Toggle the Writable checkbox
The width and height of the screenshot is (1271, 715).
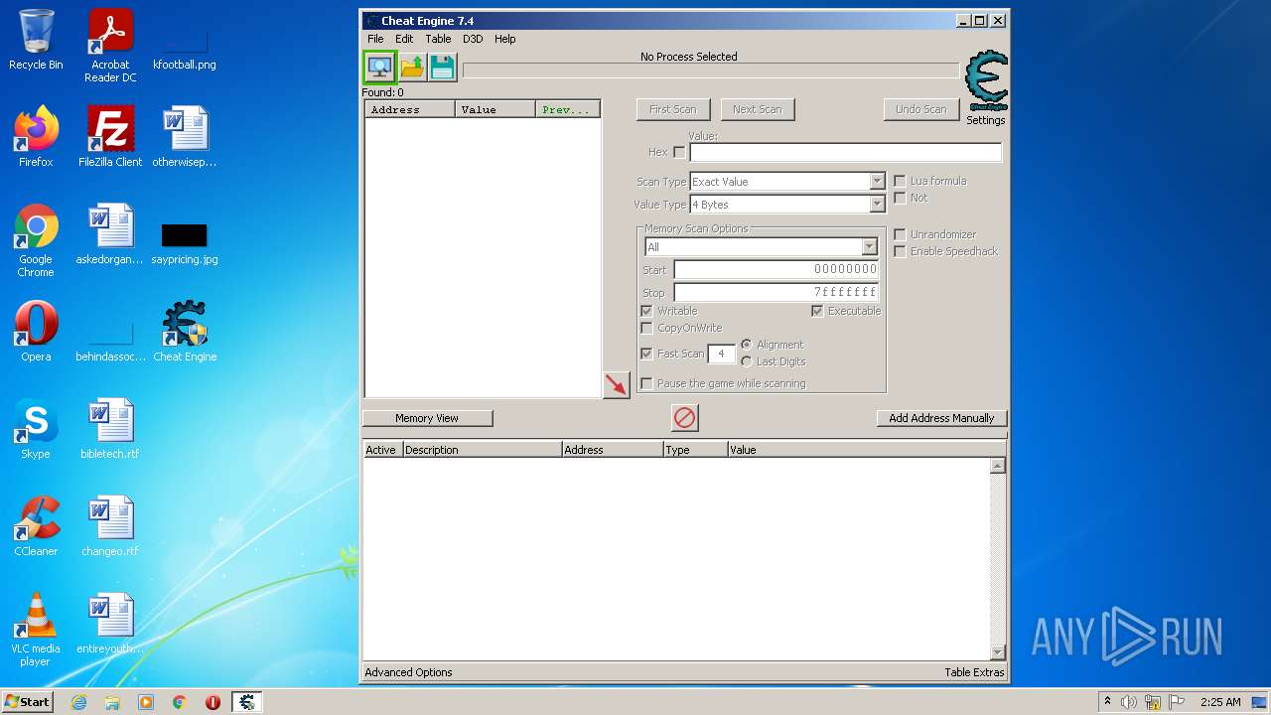646,311
